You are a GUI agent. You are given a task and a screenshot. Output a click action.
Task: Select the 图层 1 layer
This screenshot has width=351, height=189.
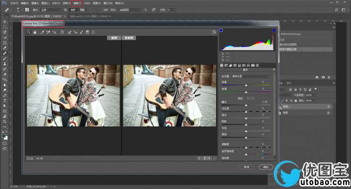point(306,107)
